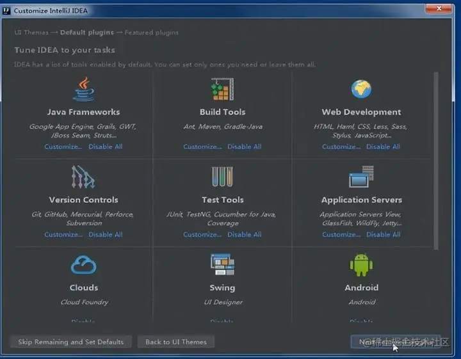Click the Web Development heading
The image size is (461, 359).
(361, 112)
